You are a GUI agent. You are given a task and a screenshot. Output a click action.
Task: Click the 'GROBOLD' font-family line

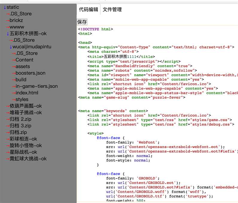(x=133, y=178)
